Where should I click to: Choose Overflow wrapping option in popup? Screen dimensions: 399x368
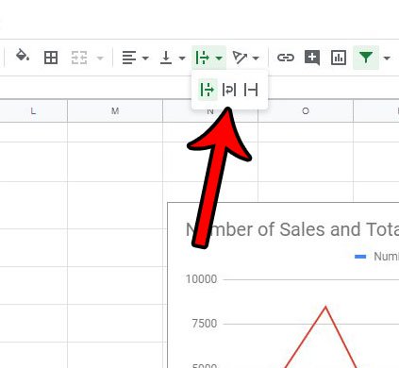(x=208, y=90)
